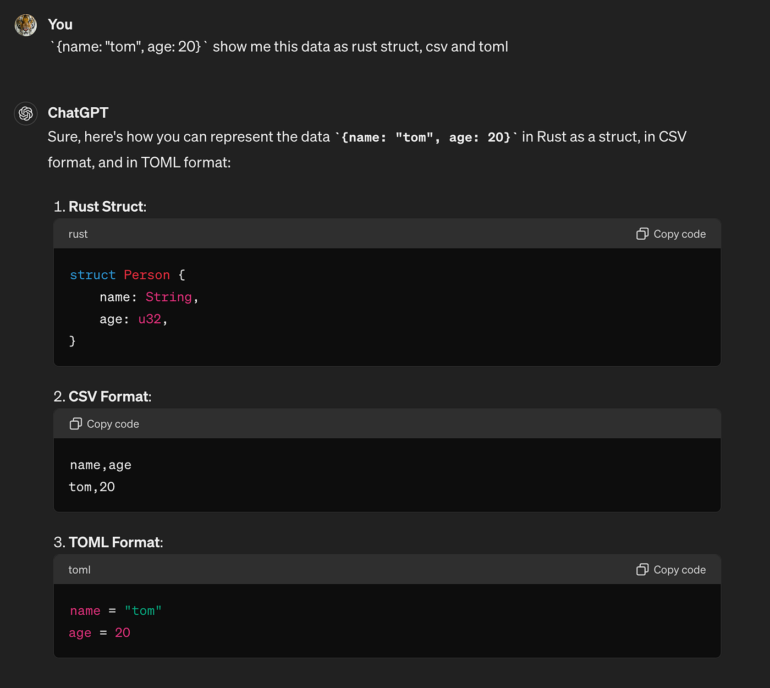Click the 'toml' language label
770x688 pixels.
click(x=79, y=570)
